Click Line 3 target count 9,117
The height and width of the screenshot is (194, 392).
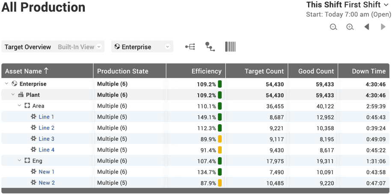(276, 139)
